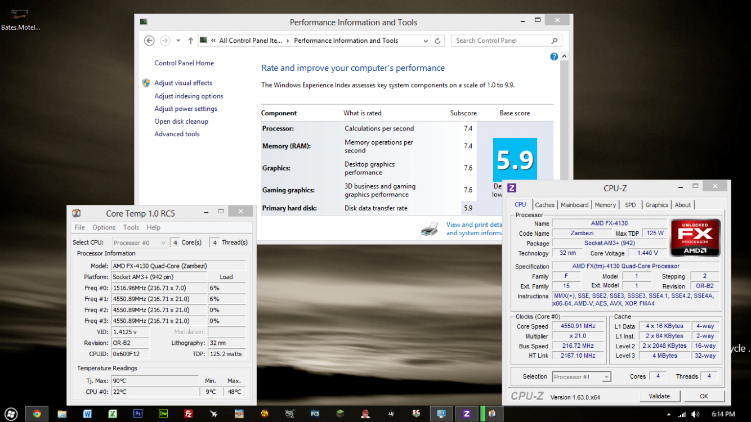Click the 5.9 base score tile
Viewport: 751px width, 422px height.
coord(515,160)
